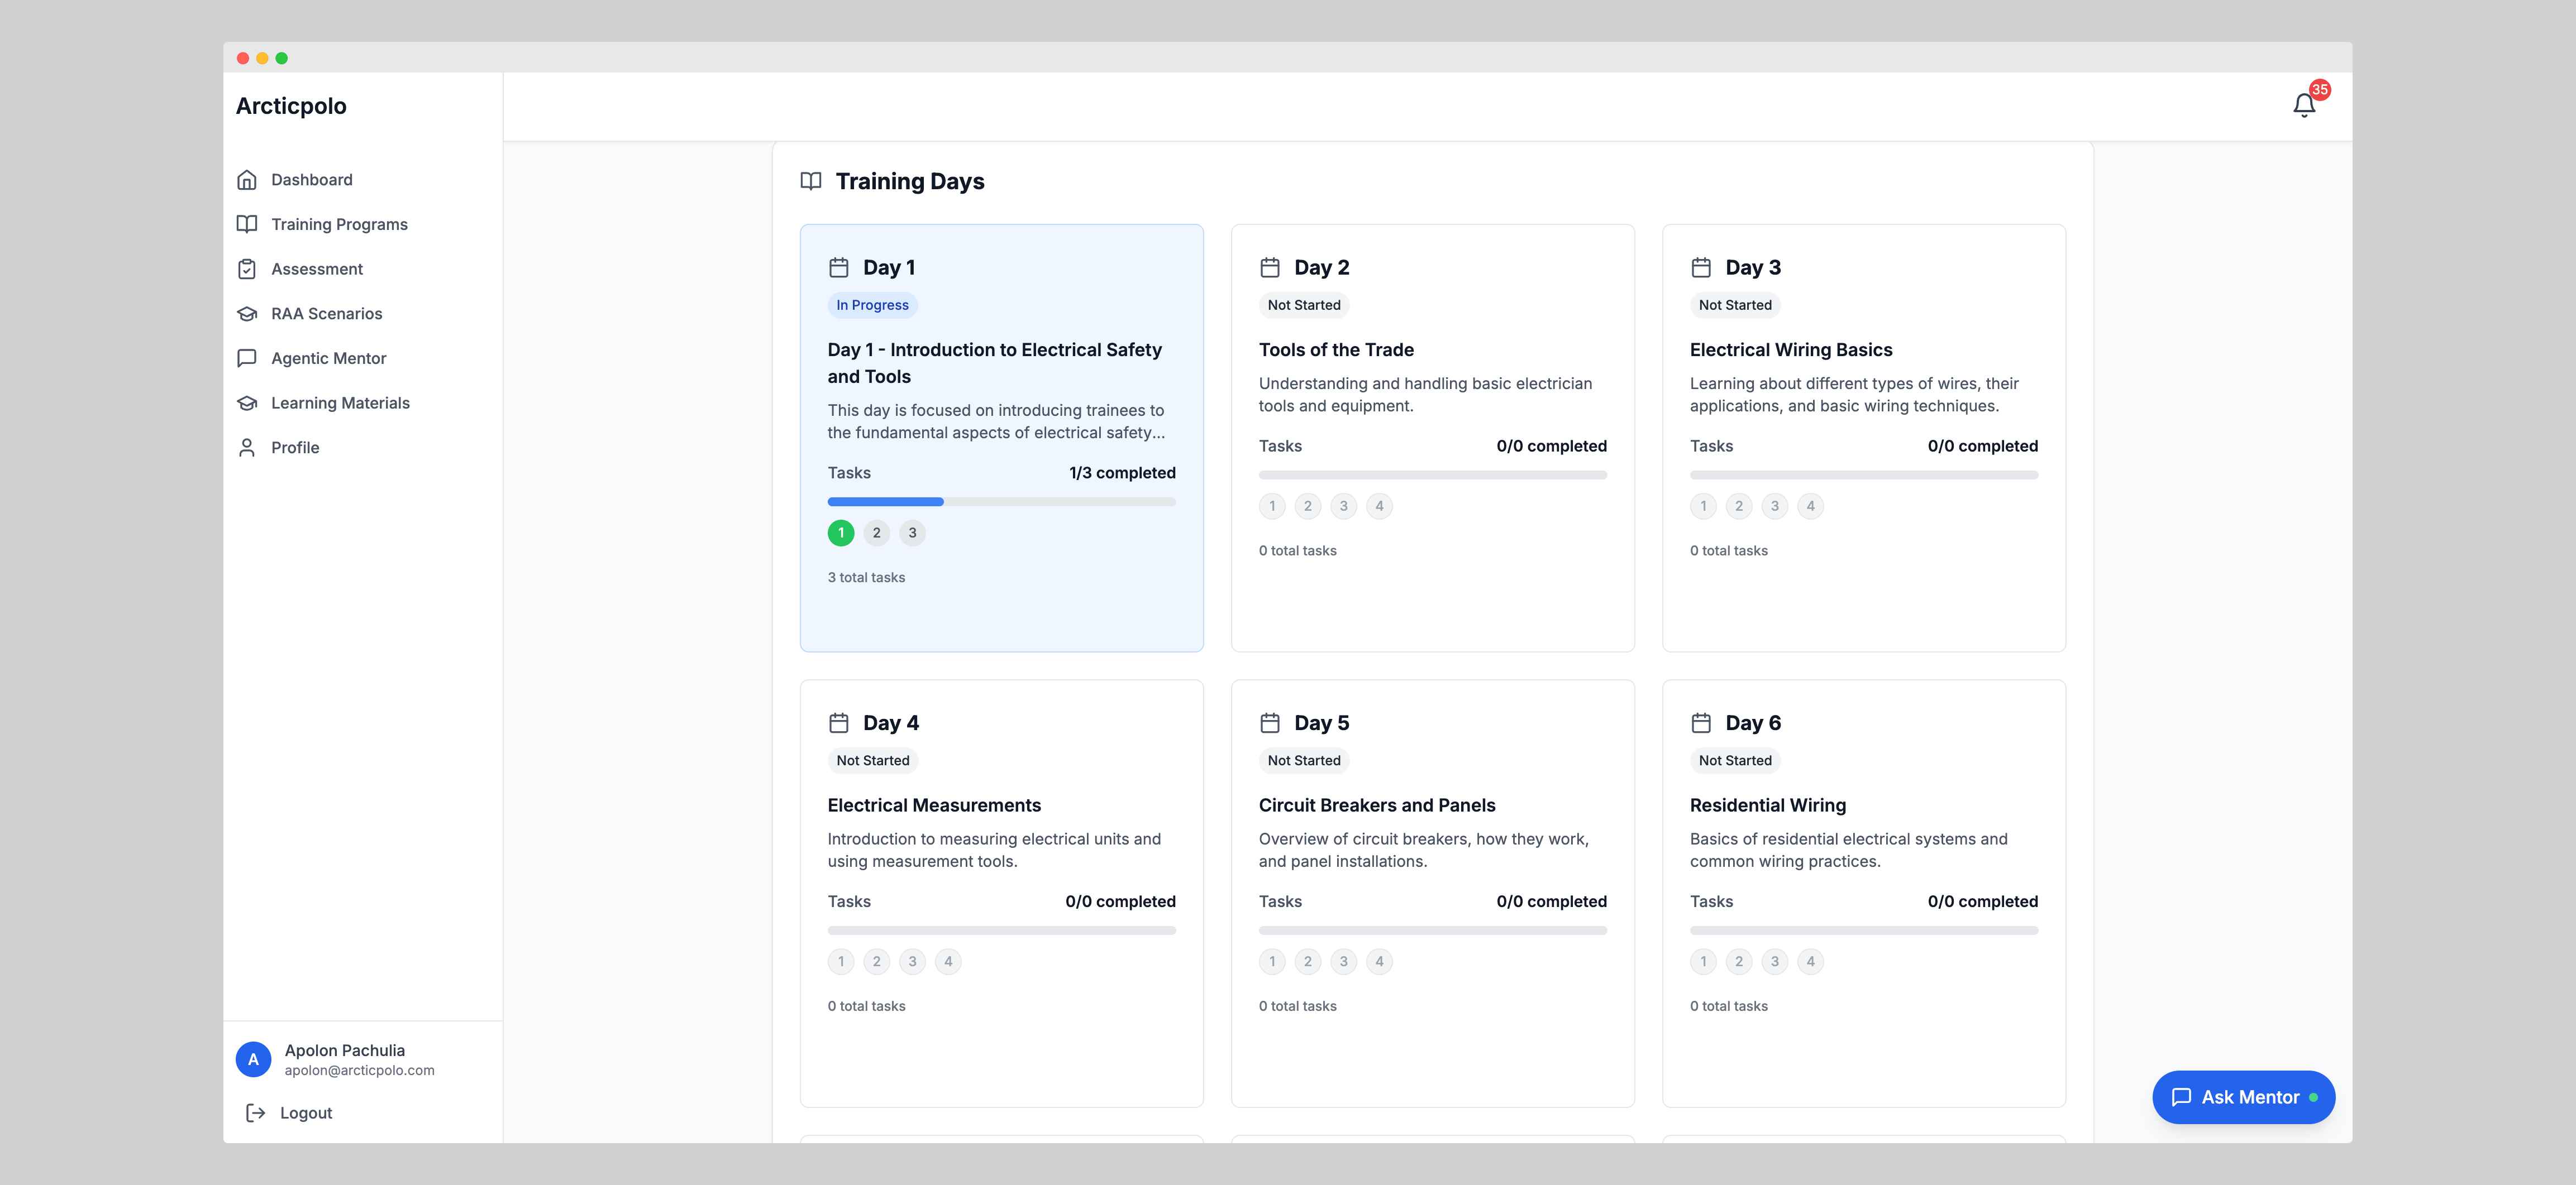Select task 3 circle in Day 1

tap(912, 532)
